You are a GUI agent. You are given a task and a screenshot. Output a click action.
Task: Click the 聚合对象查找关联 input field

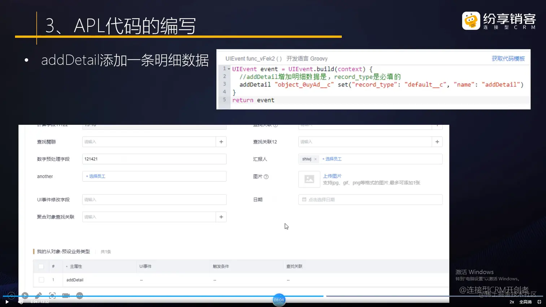tap(149, 217)
